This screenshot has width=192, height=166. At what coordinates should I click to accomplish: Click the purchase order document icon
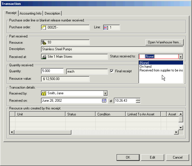coord(44,28)
